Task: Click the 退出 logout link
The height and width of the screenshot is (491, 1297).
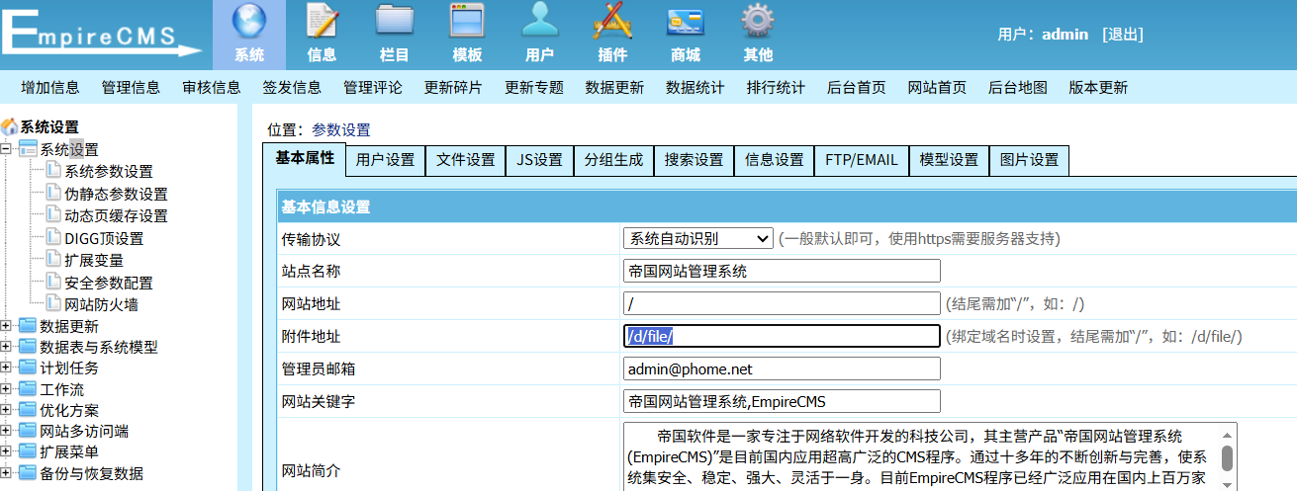Action: coord(1122,35)
